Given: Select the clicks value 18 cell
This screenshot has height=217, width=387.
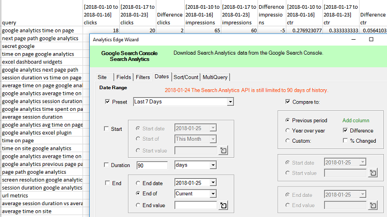Looking at the screenshot, I should click(101, 30).
